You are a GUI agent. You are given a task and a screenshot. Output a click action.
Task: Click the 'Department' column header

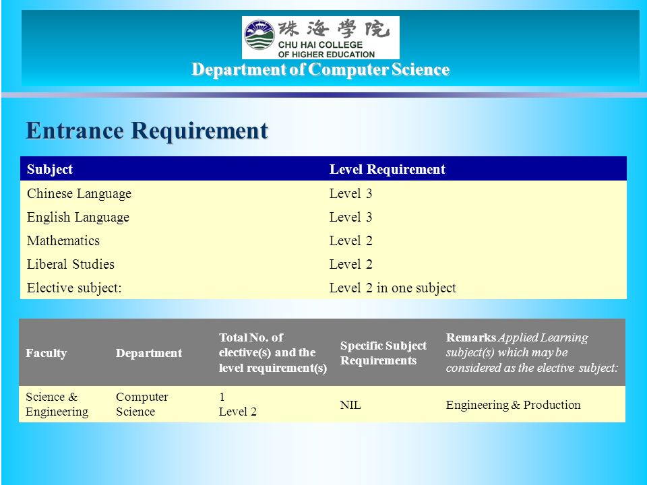click(x=149, y=353)
